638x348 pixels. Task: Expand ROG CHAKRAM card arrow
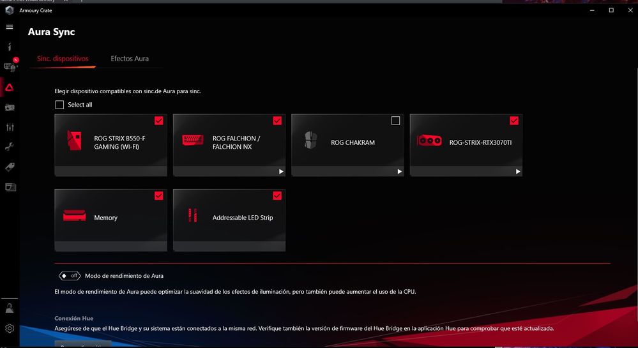(x=399, y=171)
